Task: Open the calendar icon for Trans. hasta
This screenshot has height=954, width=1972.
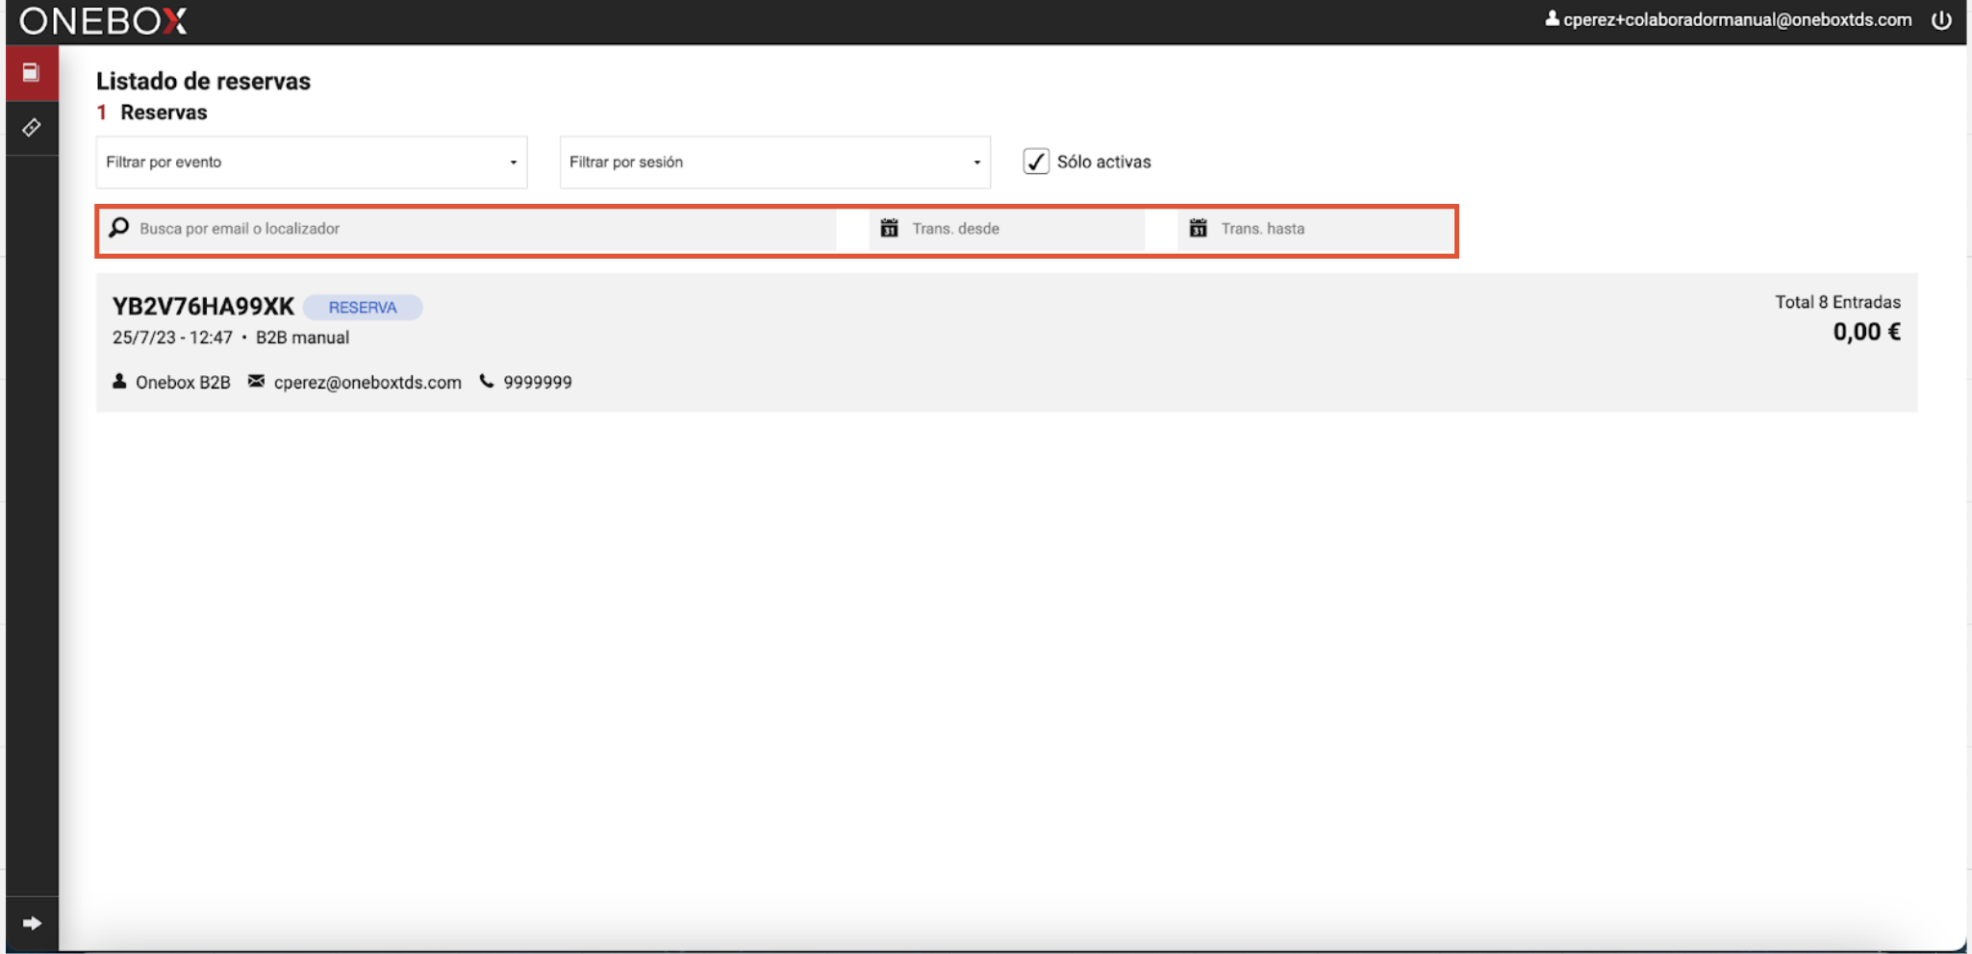Action: [x=1198, y=228]
